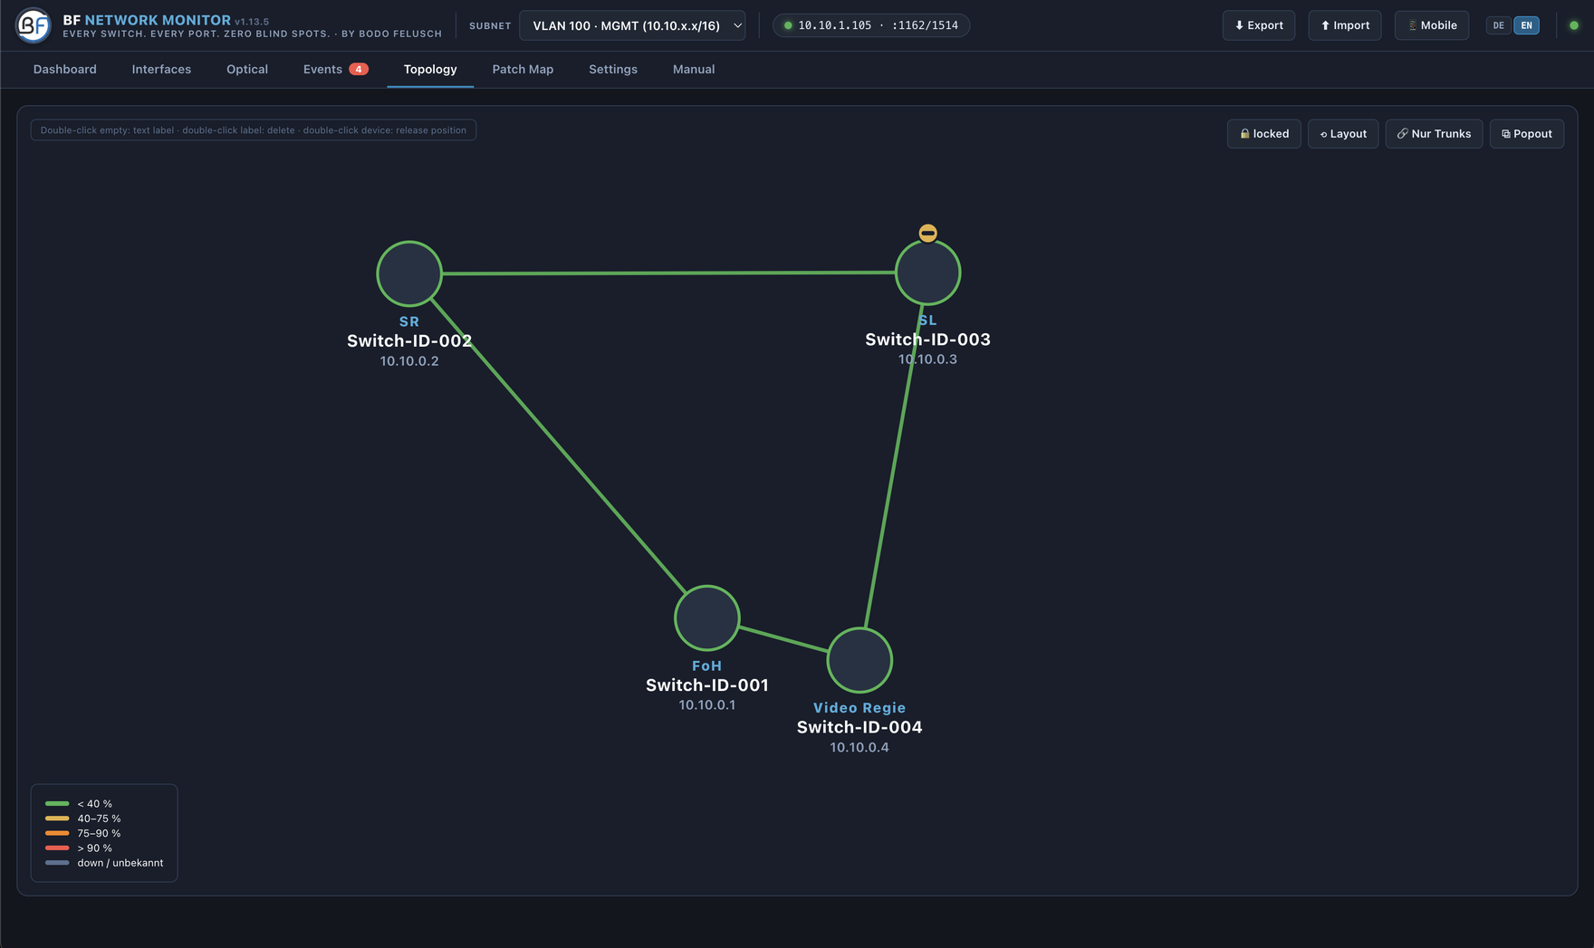Click the green connection dot beside 10.10.1.105
This screenshot has width=1594, height=948.
click(x=788, y=25)
